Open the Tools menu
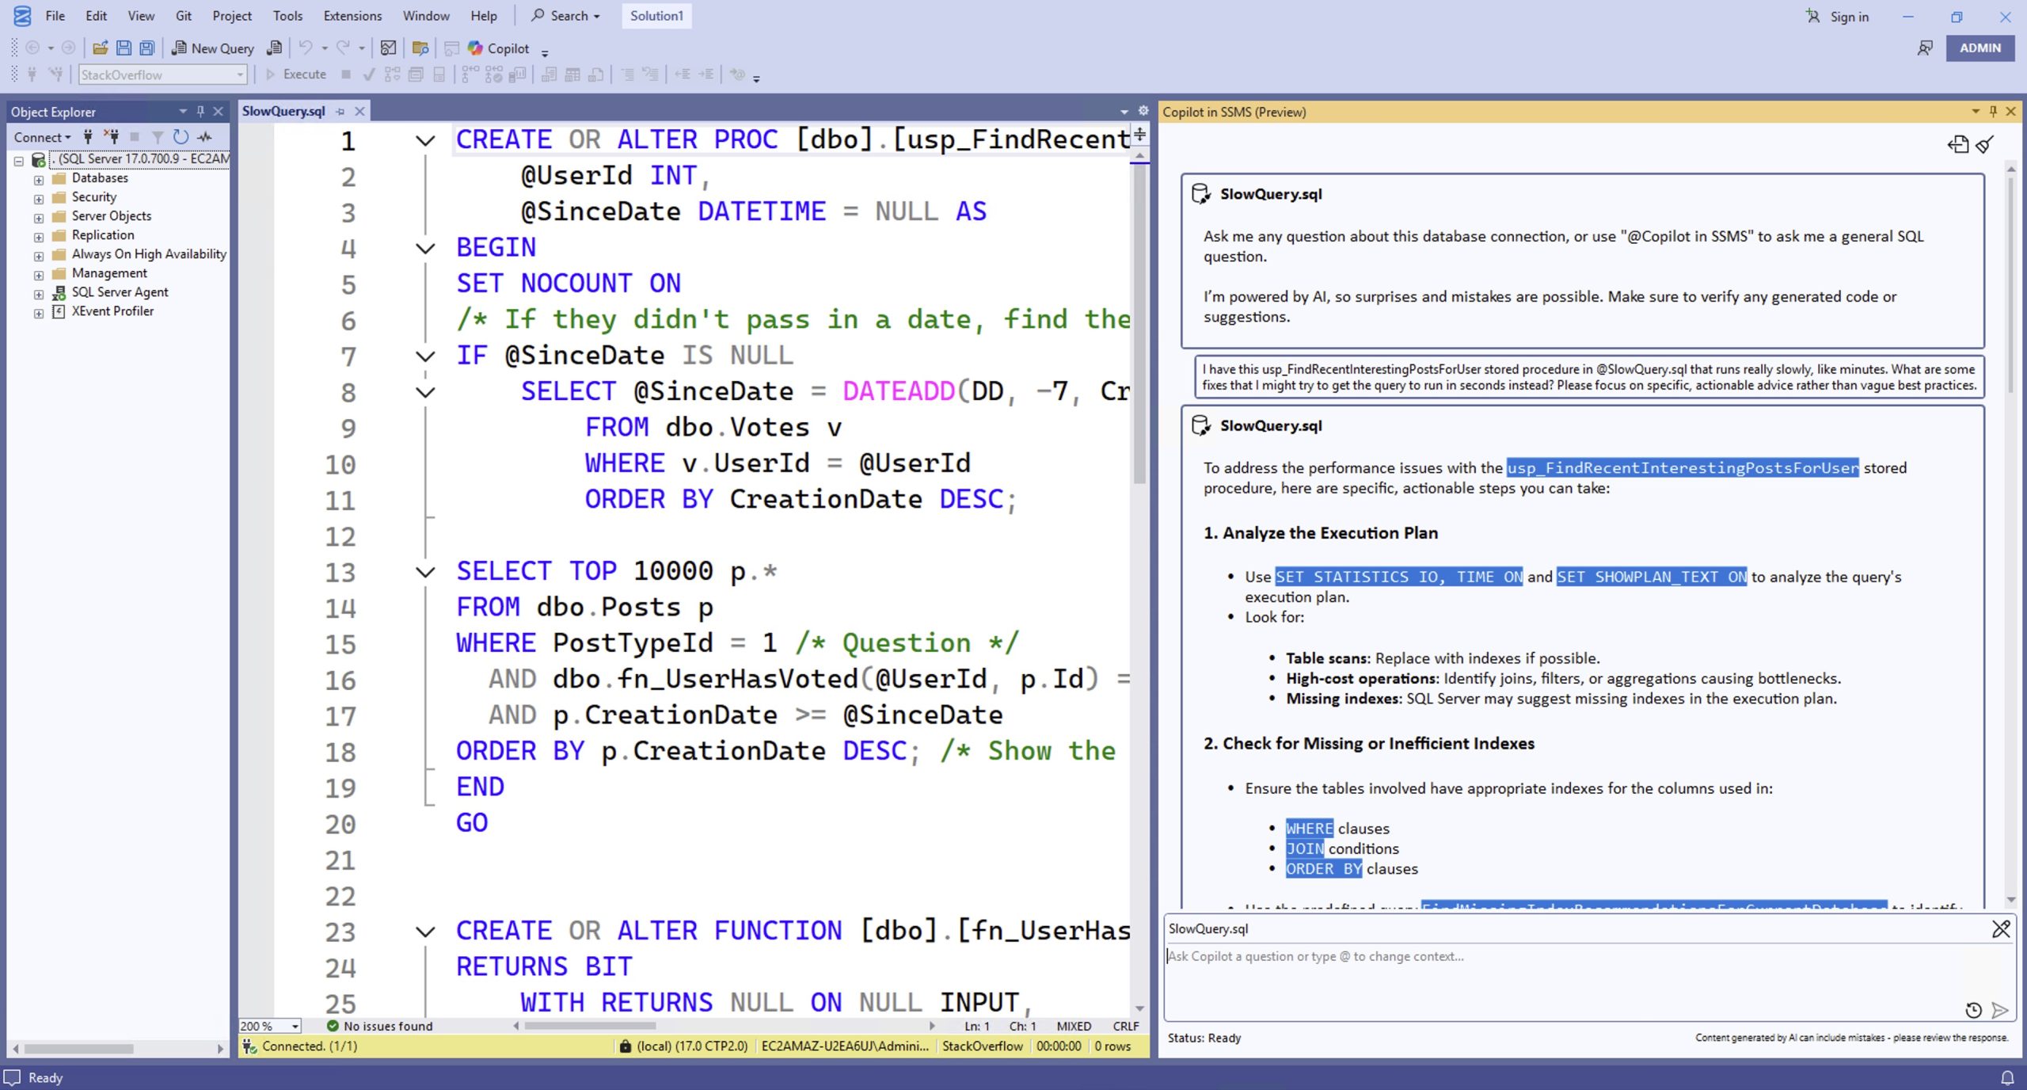 [287, 16]
